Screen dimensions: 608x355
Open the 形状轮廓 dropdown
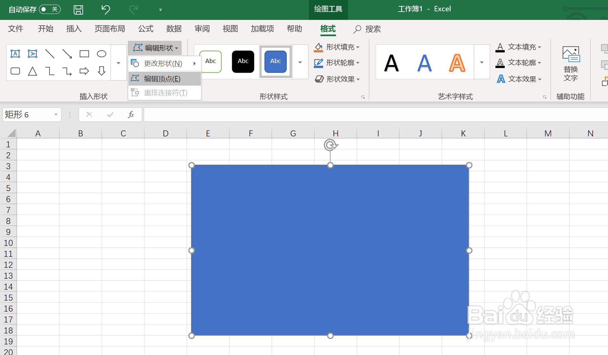[337, 63]
